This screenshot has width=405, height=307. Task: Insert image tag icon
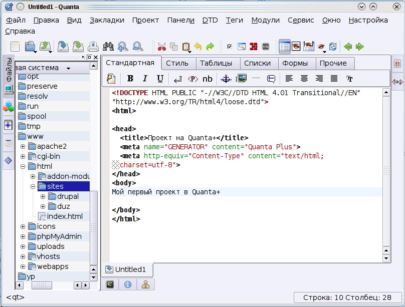point(241,78)
